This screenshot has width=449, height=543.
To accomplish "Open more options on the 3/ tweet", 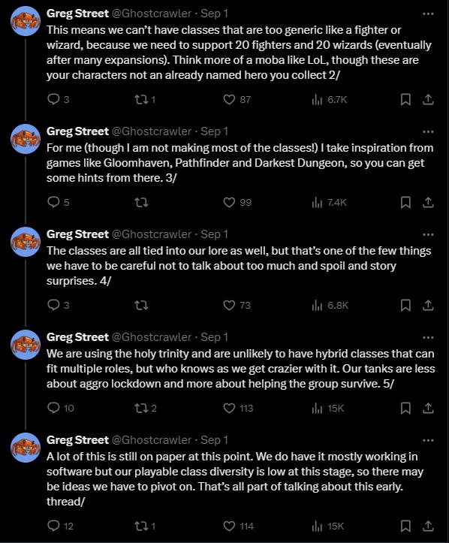I will [x=428, y=131].
